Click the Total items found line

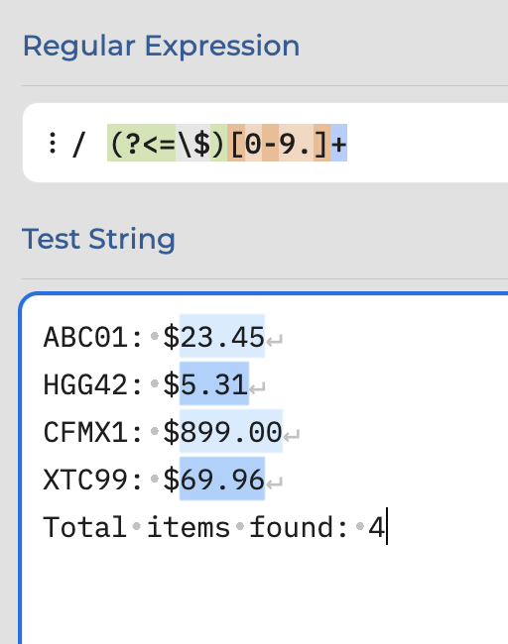214,527
